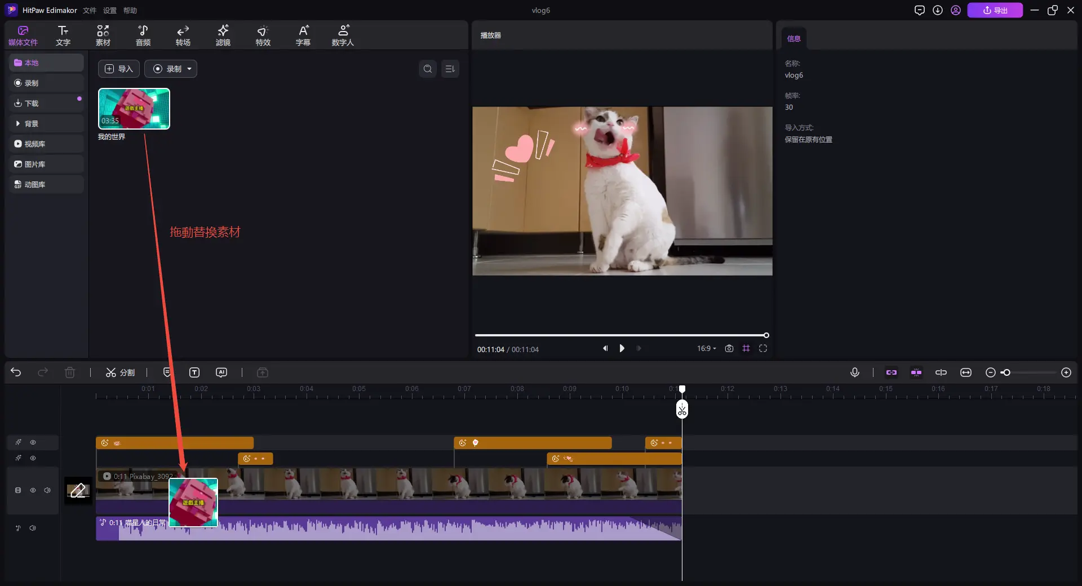
Task: Open 图片库 image library
Action: click(x=46, y=164)
